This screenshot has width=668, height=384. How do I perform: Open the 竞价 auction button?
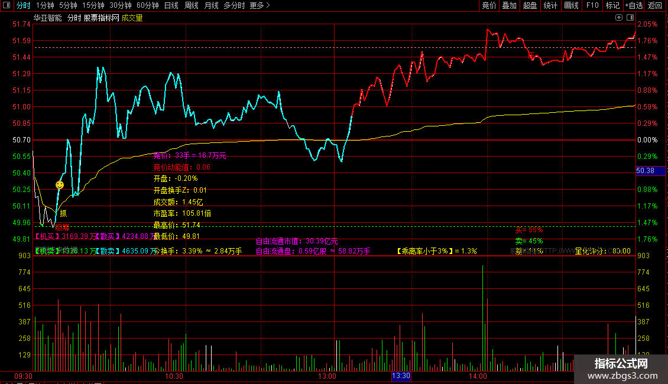tap(489, 5)
